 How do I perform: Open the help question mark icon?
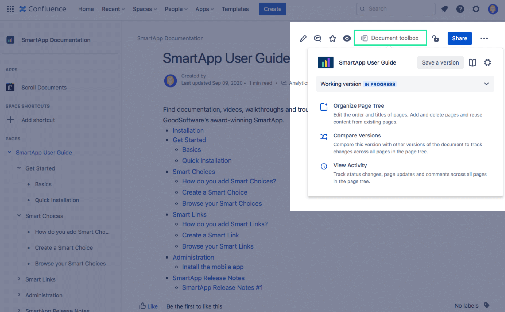point(460,9)
